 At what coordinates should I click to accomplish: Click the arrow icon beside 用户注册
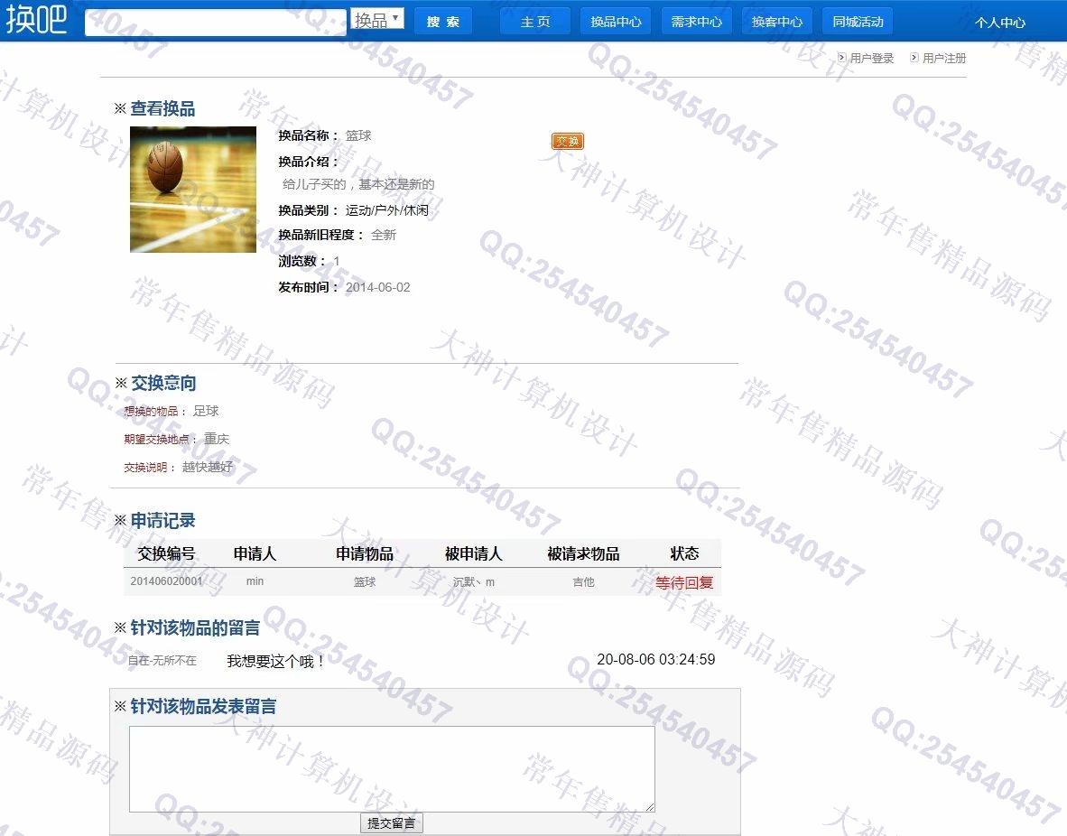coord(914,58)
